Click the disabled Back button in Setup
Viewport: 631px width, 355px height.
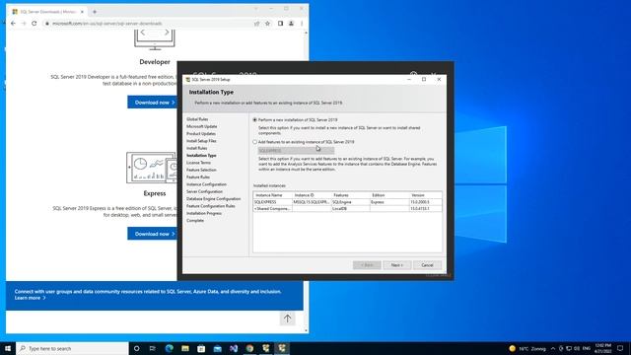[x=367, y=265]
